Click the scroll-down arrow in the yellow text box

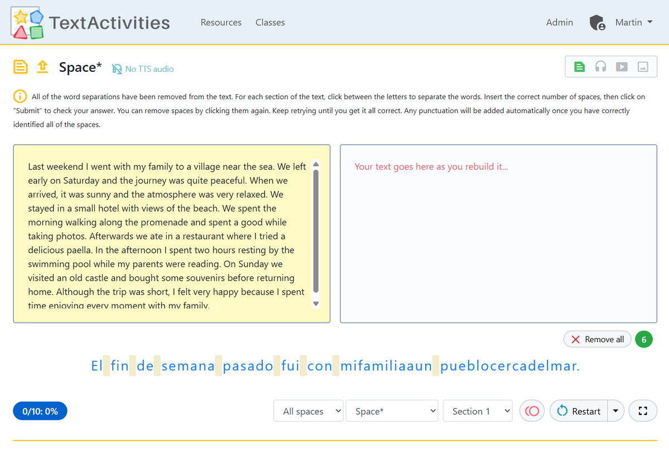point(316,304)
